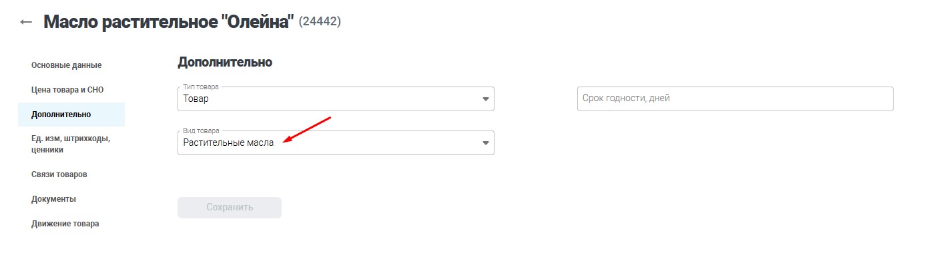The image size is (931, 255).
Task: Open the Документы section
Action: [x=53, y=199]
